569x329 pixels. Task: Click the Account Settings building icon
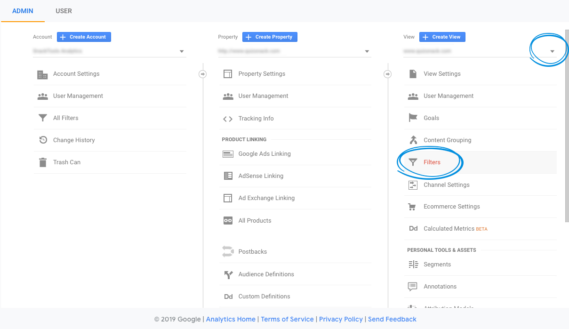(42, 74)
